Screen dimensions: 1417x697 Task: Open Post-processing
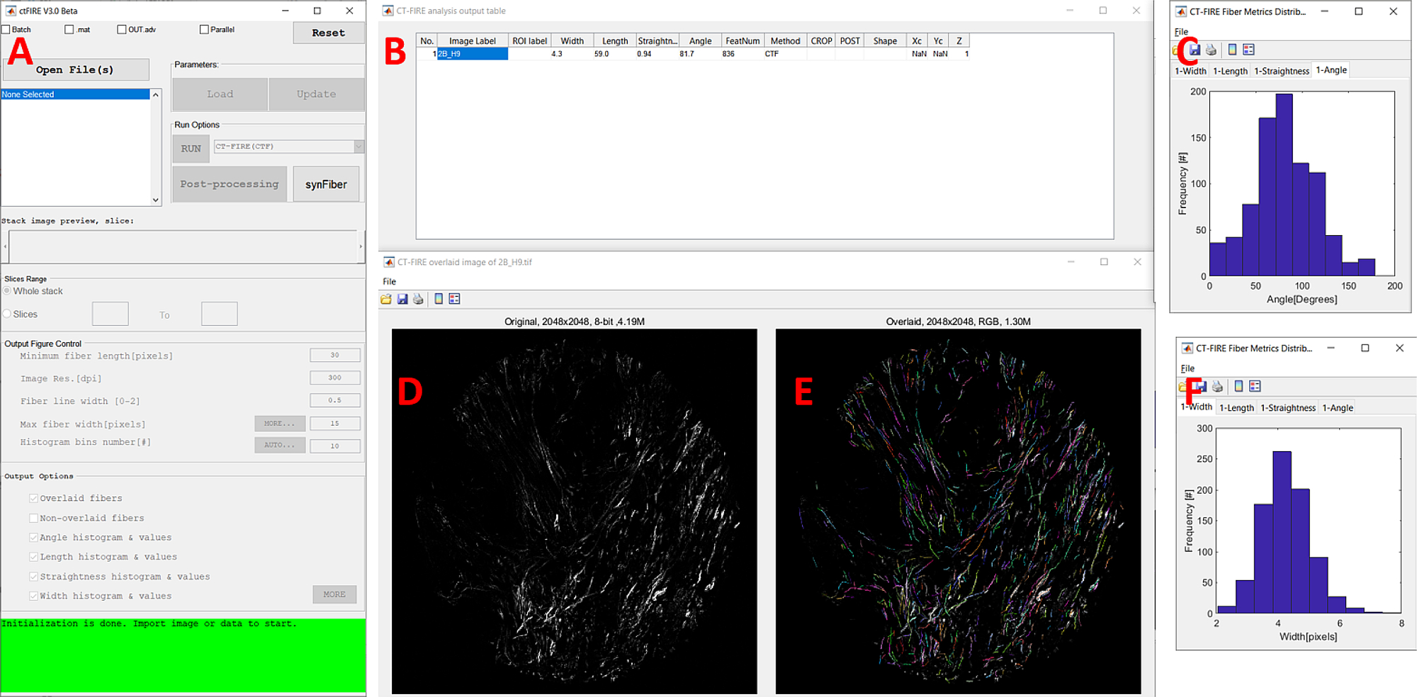(230, 184)
